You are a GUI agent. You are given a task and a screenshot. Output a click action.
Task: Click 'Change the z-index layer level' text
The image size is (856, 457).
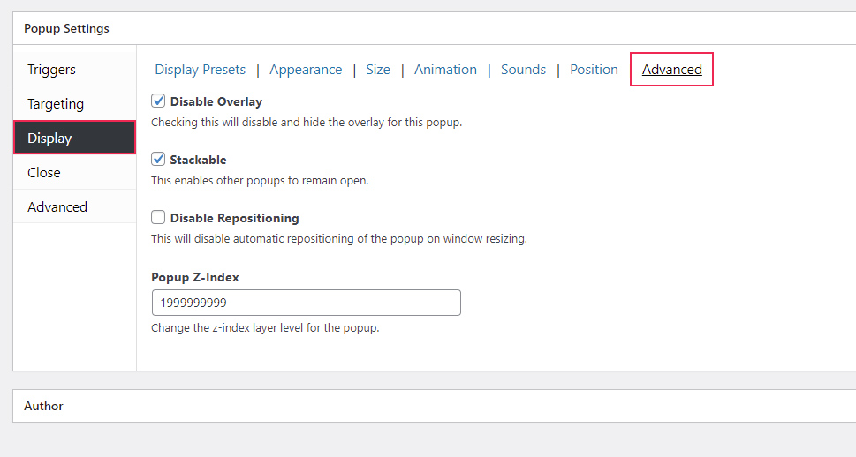265,328
